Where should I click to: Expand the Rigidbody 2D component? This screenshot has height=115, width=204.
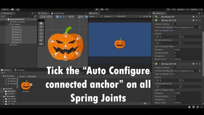[x=153, y=17]
